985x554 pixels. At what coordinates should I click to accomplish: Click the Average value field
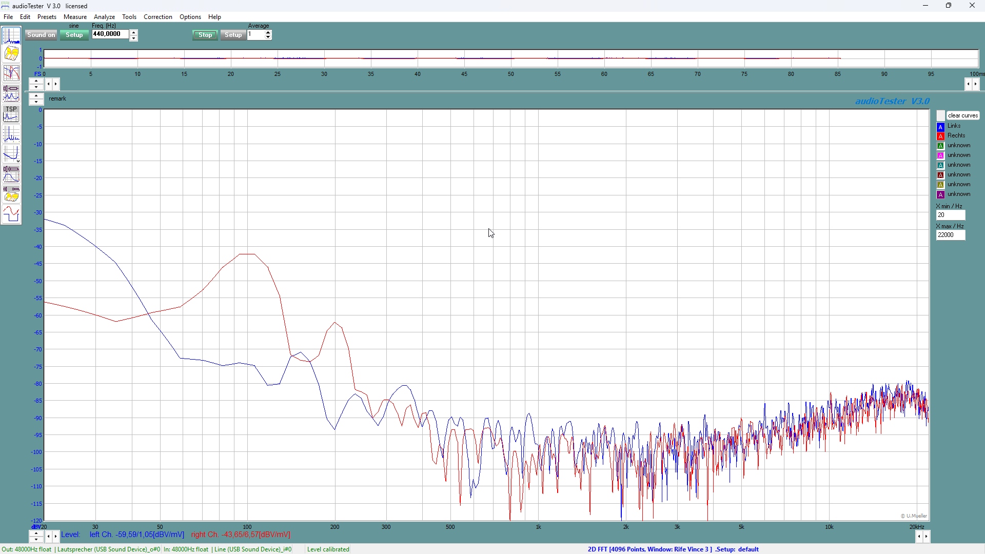255,34
